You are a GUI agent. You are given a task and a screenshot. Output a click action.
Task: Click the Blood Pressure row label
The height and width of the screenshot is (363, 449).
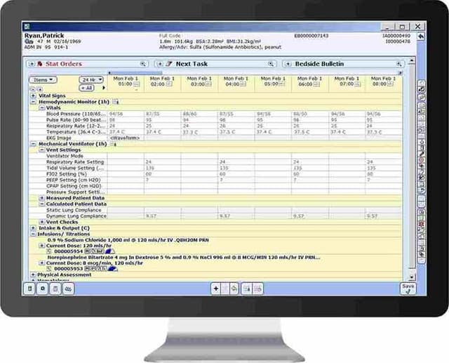[x=76, y=114]
